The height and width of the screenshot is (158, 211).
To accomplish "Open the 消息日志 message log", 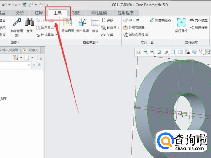I will (45, 28).
